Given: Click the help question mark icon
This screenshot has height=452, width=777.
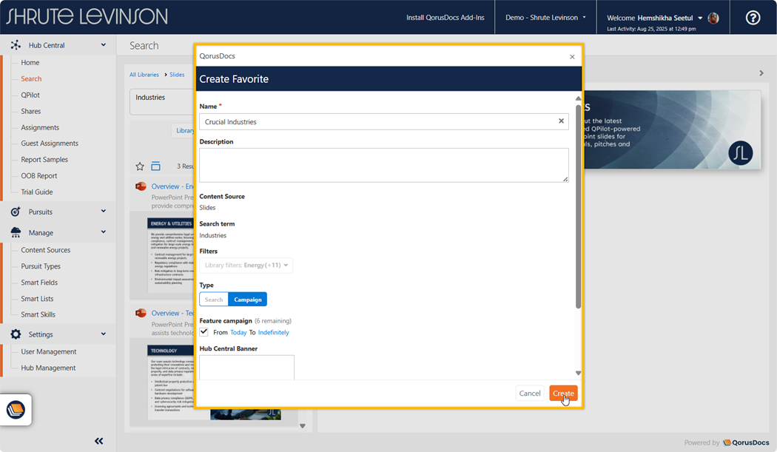Looking at the screenshot, I should click(x=753, y=18).
